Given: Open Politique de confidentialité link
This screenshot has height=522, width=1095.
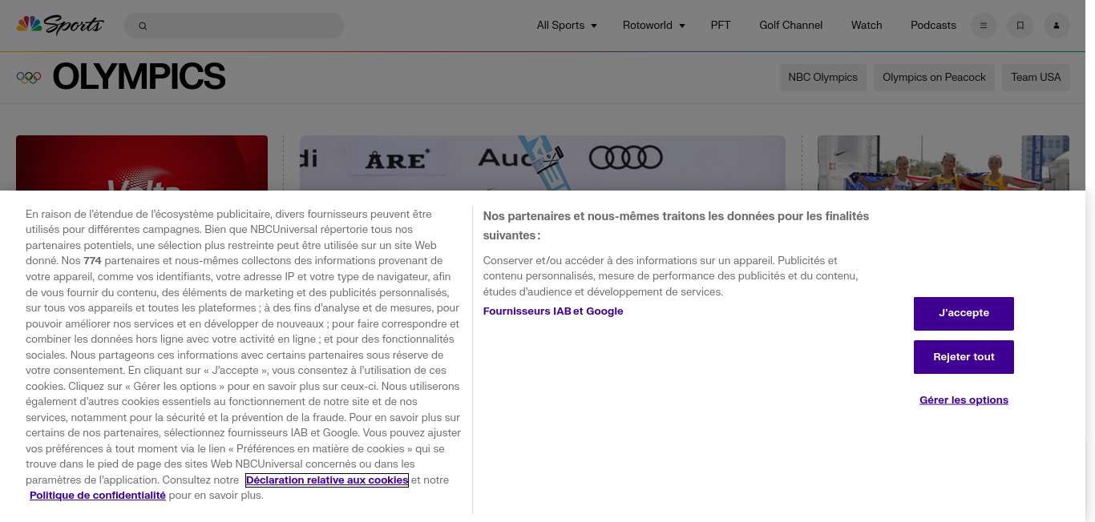Looking at the screenshot, I should point(98,496).
